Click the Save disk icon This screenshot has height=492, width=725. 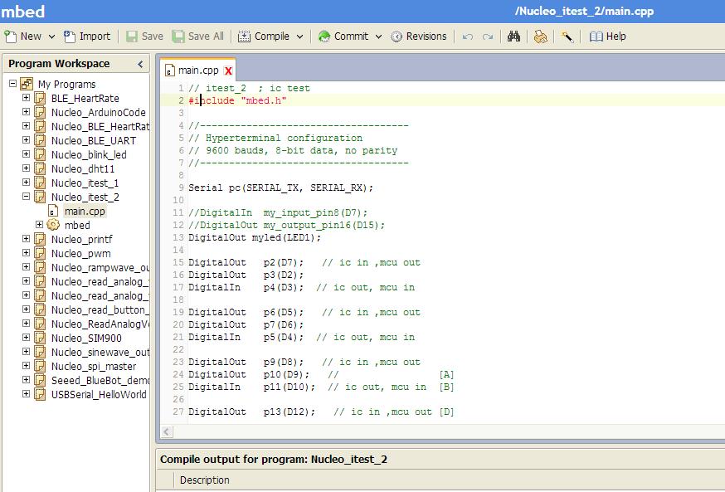coord(132,37)
